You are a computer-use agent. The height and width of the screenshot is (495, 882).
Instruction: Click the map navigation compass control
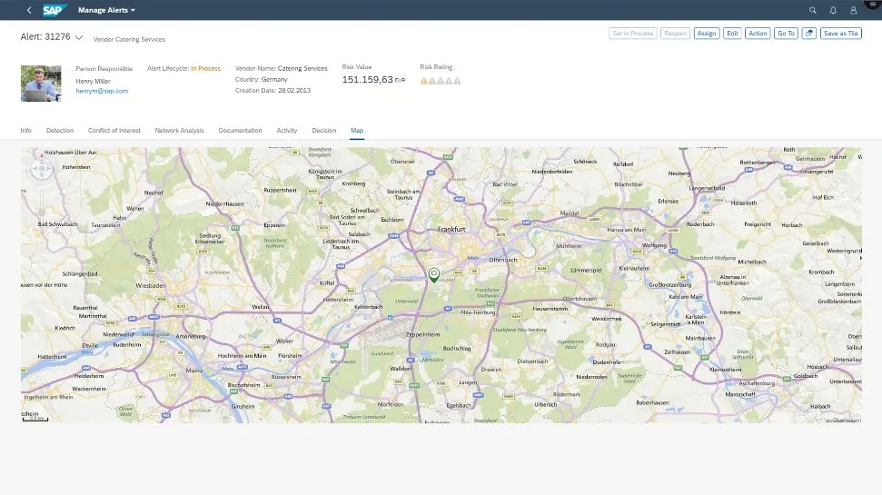[43, 169]
